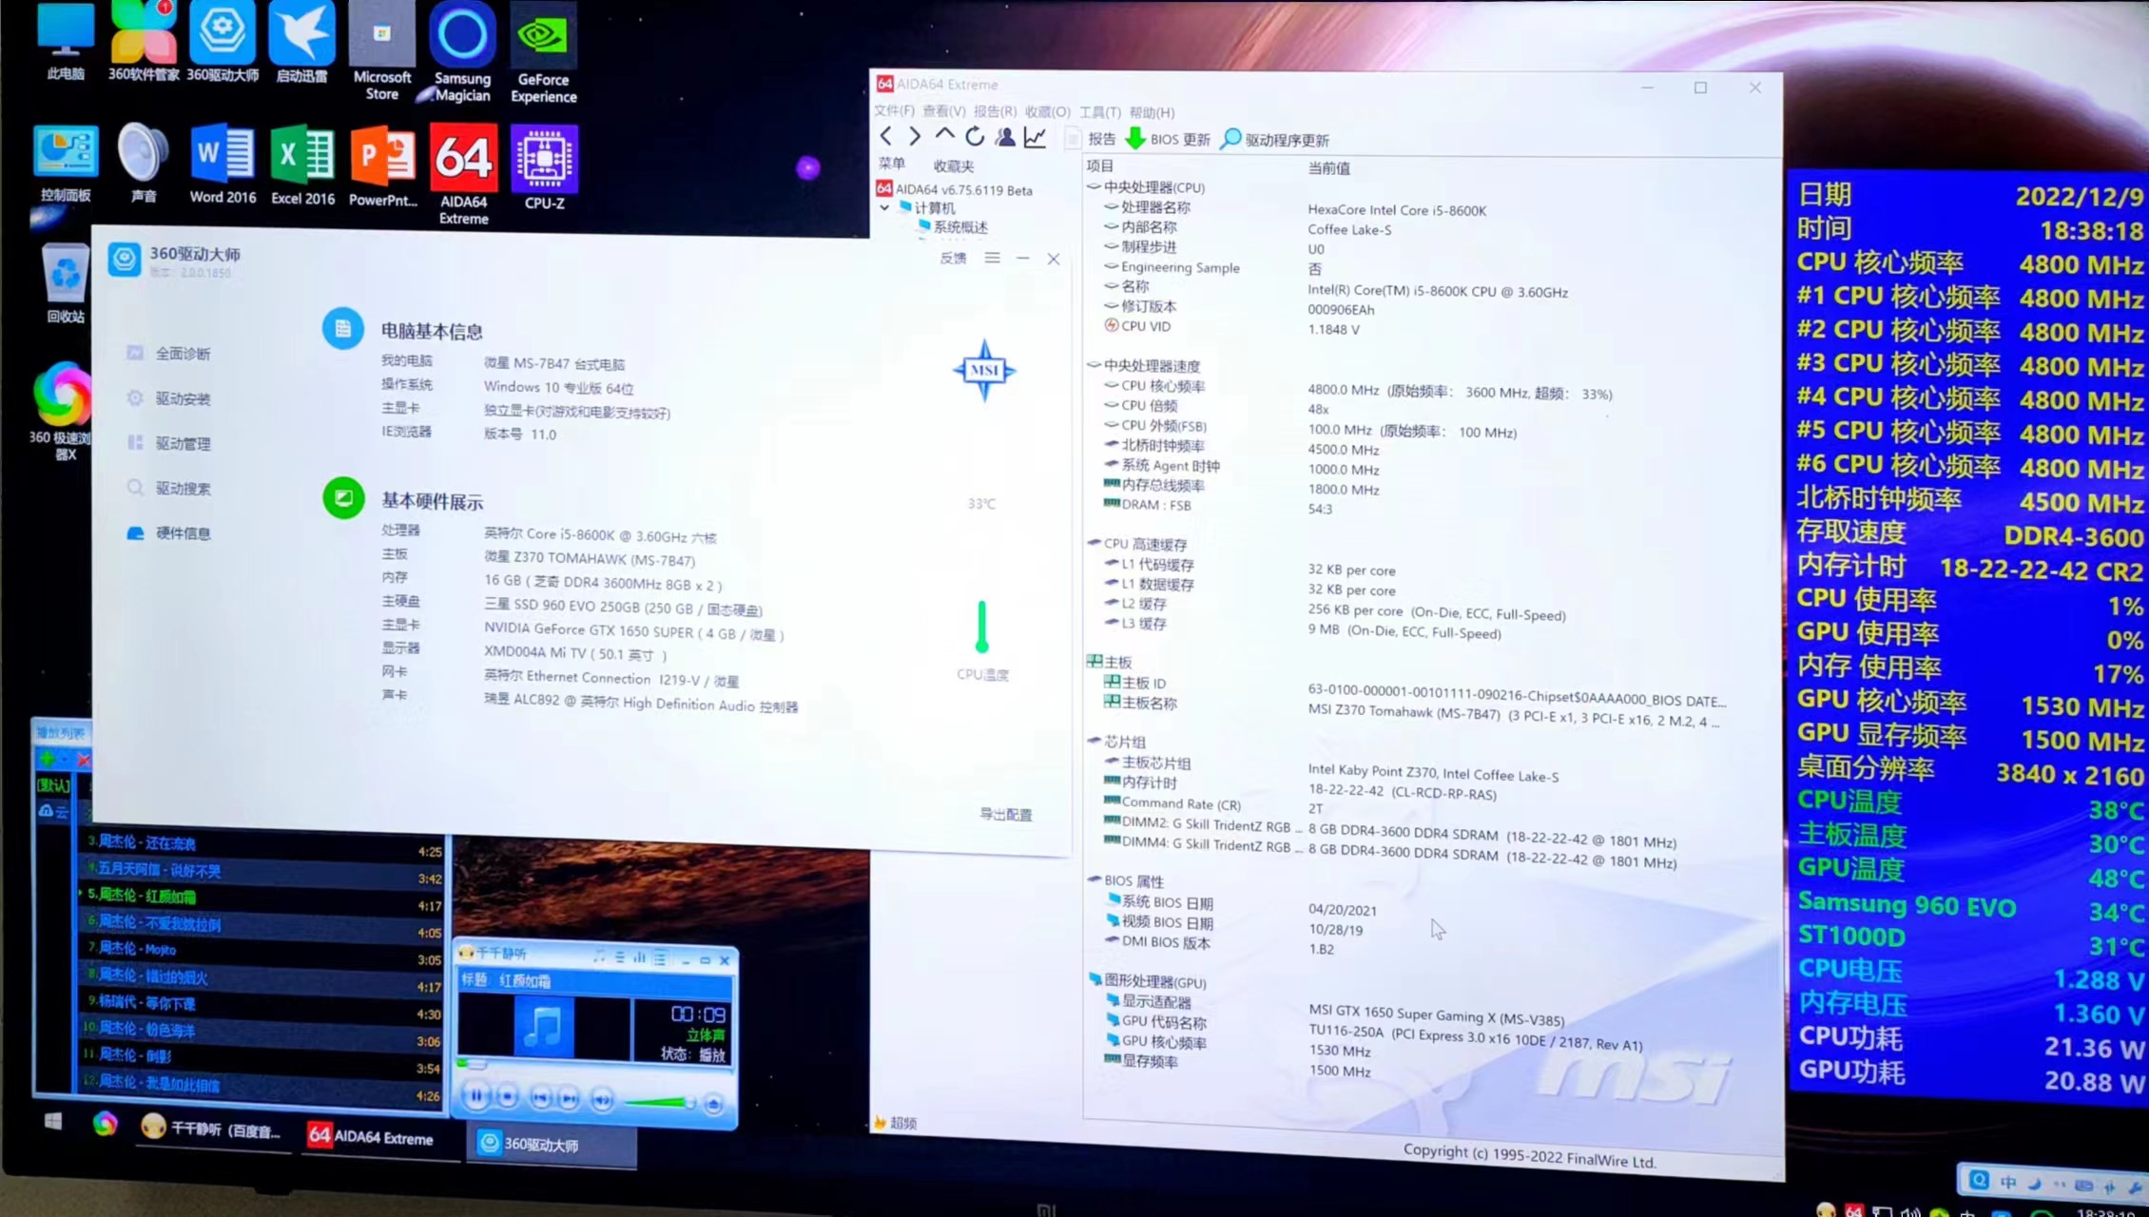Launch PowerPoint from desktop

point(382,166)
